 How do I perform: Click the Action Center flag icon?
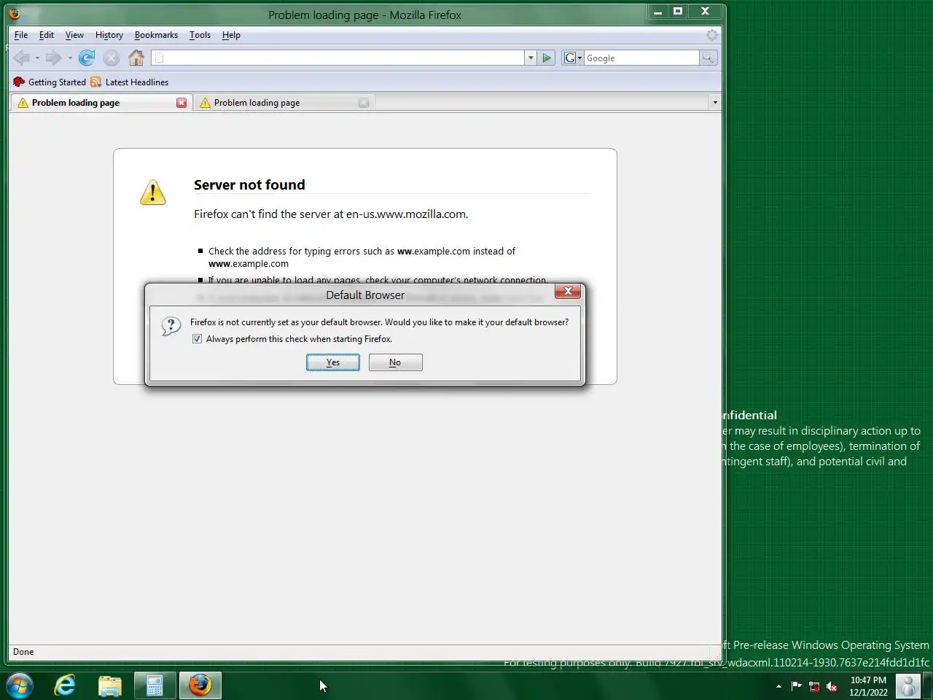[796, 686]
